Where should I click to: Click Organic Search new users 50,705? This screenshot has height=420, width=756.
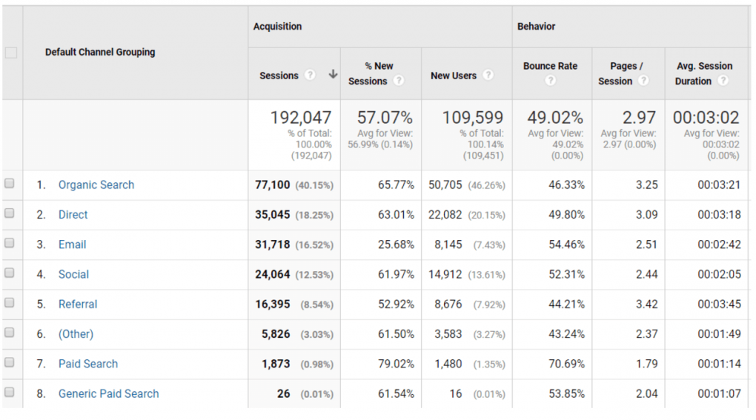(x=445, y=185)
